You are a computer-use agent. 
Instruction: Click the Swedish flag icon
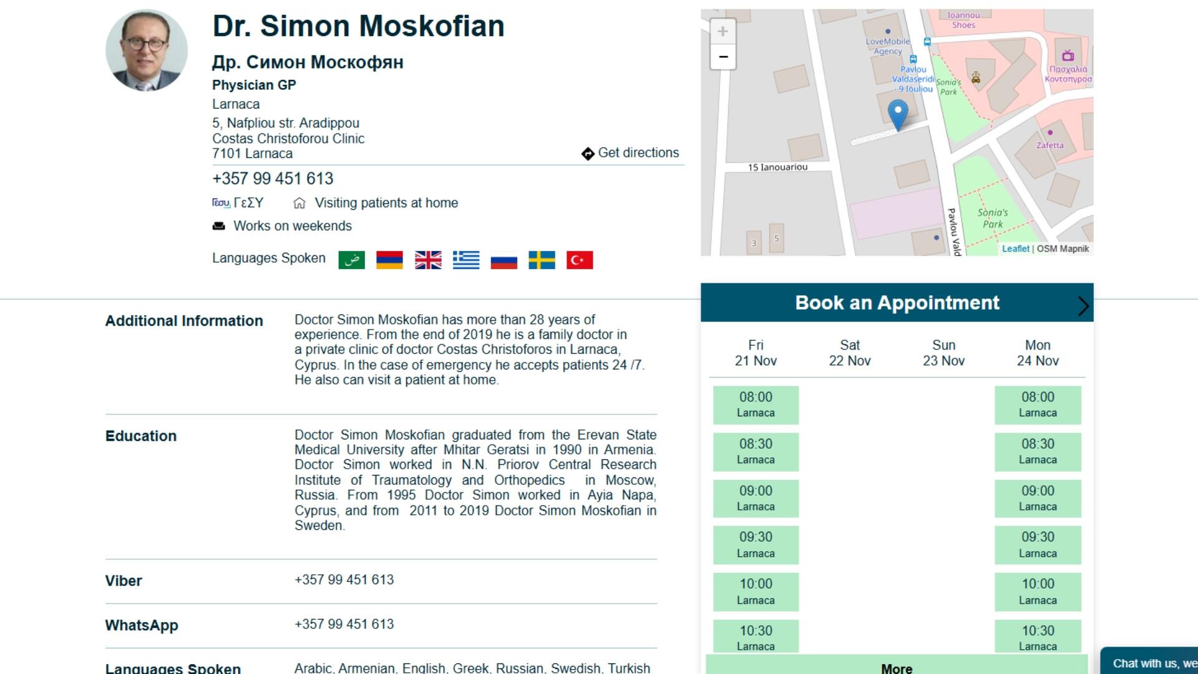coord(542,260)
